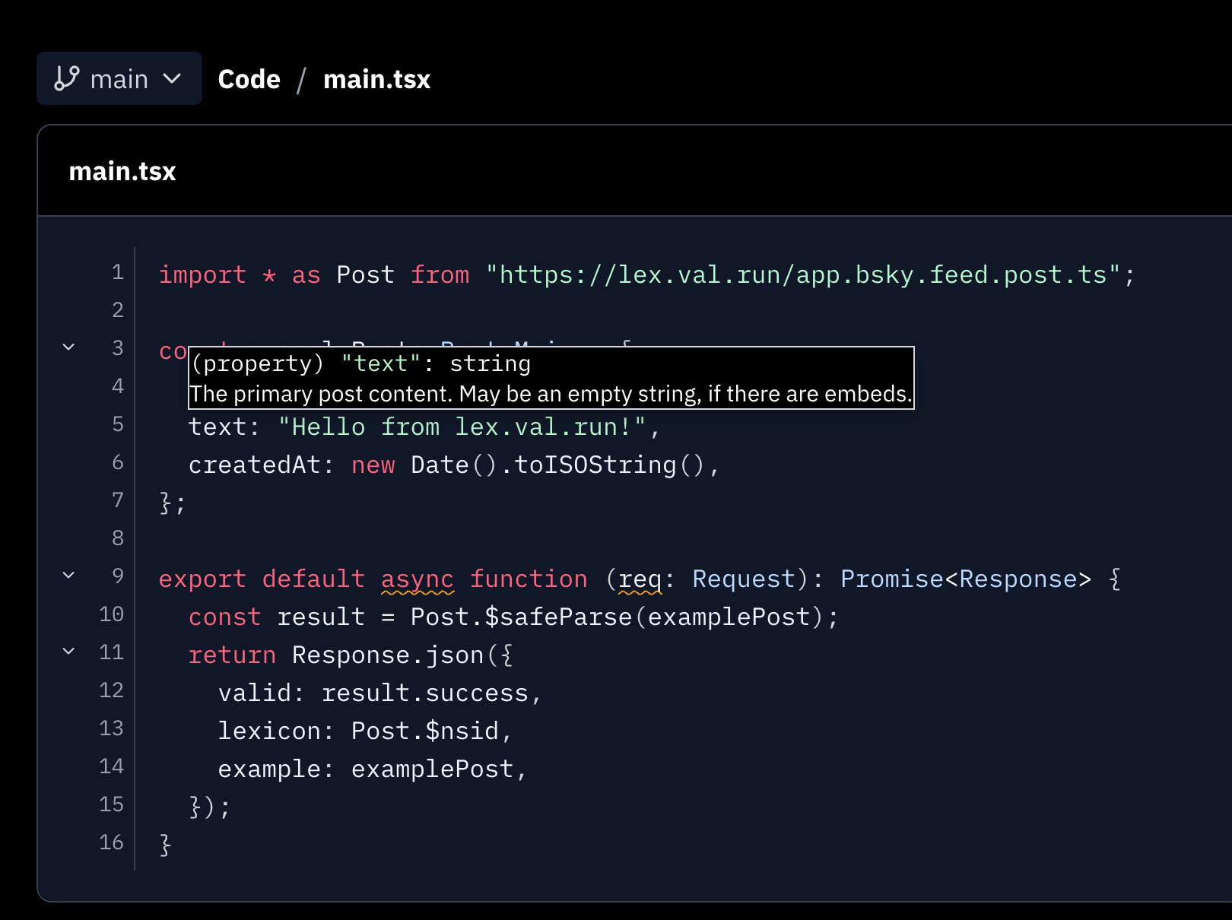Click the toISOString method call
This screenshot has height=920, width=1232.
(595, 465)
